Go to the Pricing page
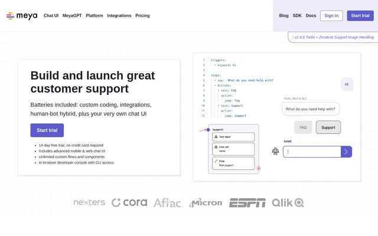Image resolution: width=378 pixels, height=236 pixels. click(142, 16)
